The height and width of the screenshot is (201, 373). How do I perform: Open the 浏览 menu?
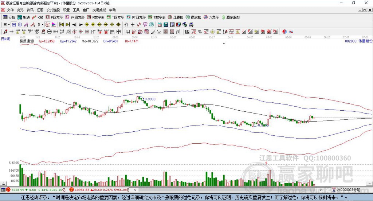(20, 10)
